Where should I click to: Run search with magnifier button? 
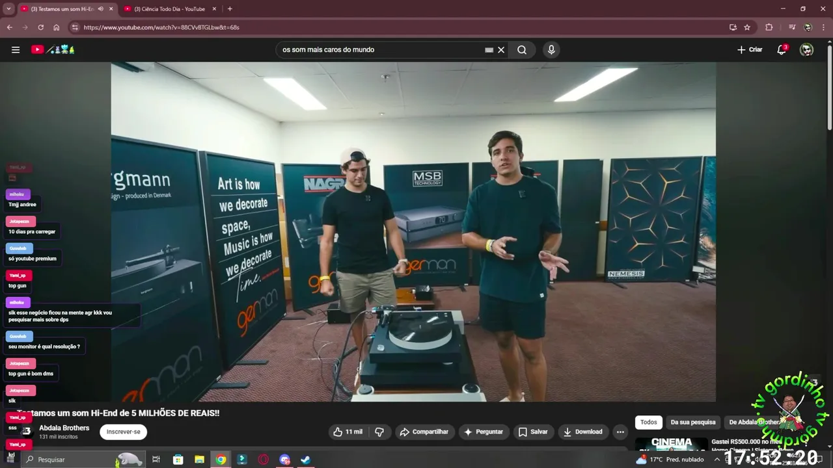pos(522,49)
